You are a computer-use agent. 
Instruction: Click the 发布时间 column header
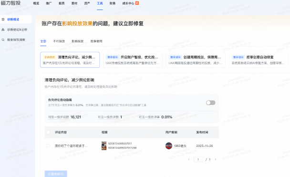point(202,132)
